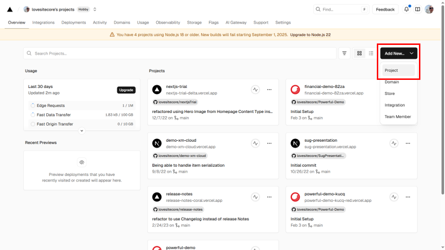Open more options for powerful-demo-kucq

(408, 197)
